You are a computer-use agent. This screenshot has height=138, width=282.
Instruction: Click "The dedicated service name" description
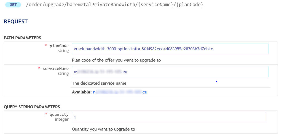pos(99,83)
